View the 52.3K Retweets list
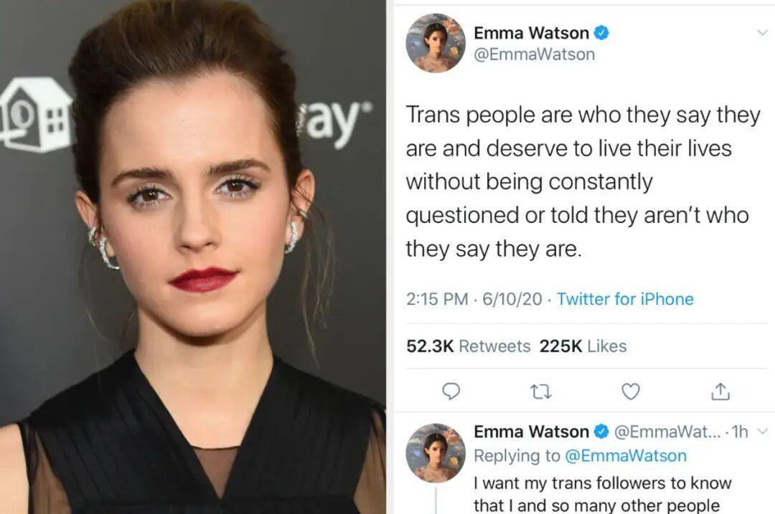775x514 pixels. click(x=469, y=346)
